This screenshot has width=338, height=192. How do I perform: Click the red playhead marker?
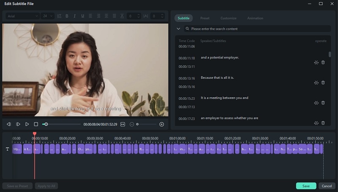(x=35, y=134)
